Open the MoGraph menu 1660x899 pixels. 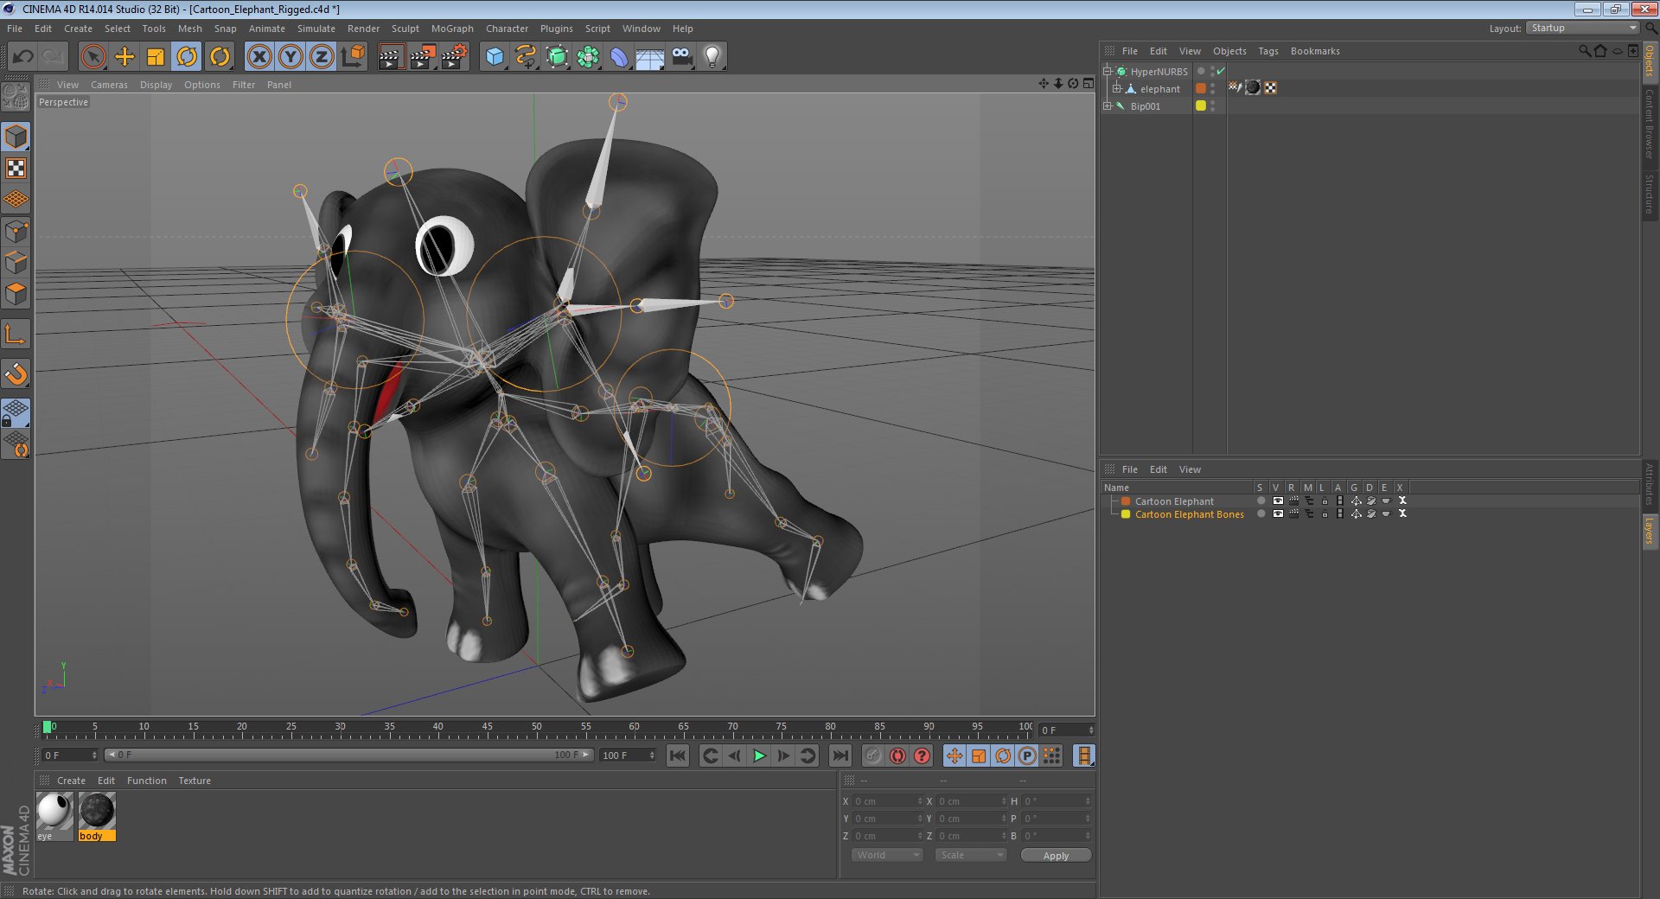click(452, 29)
